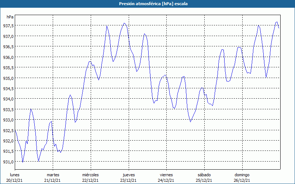Select the 931,0 y-axis label
295x184 pixels.
(8, 162)
